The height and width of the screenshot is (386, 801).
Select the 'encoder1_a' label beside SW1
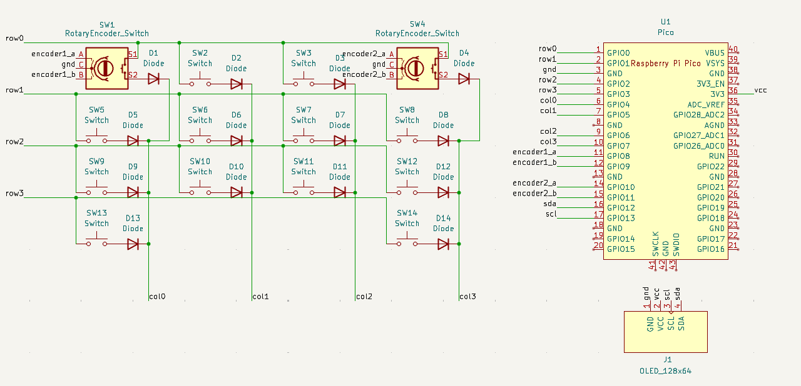pyautogui.click(x=53, y=54)
